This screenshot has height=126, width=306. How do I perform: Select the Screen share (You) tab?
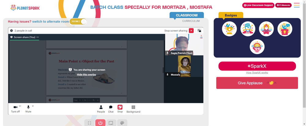[24, 37]
